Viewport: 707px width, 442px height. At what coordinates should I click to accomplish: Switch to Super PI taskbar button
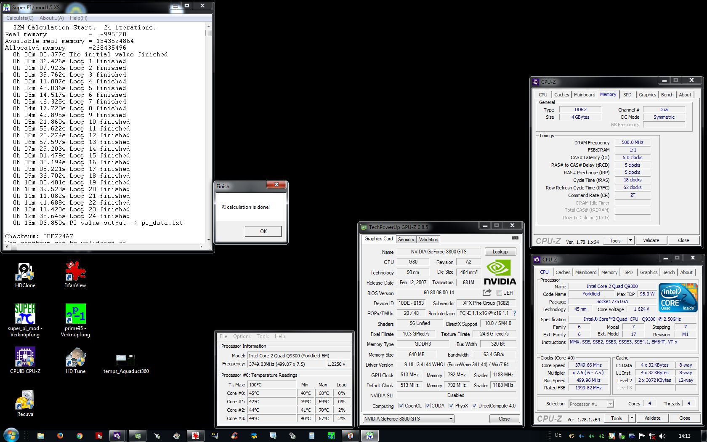click(369, 436)
